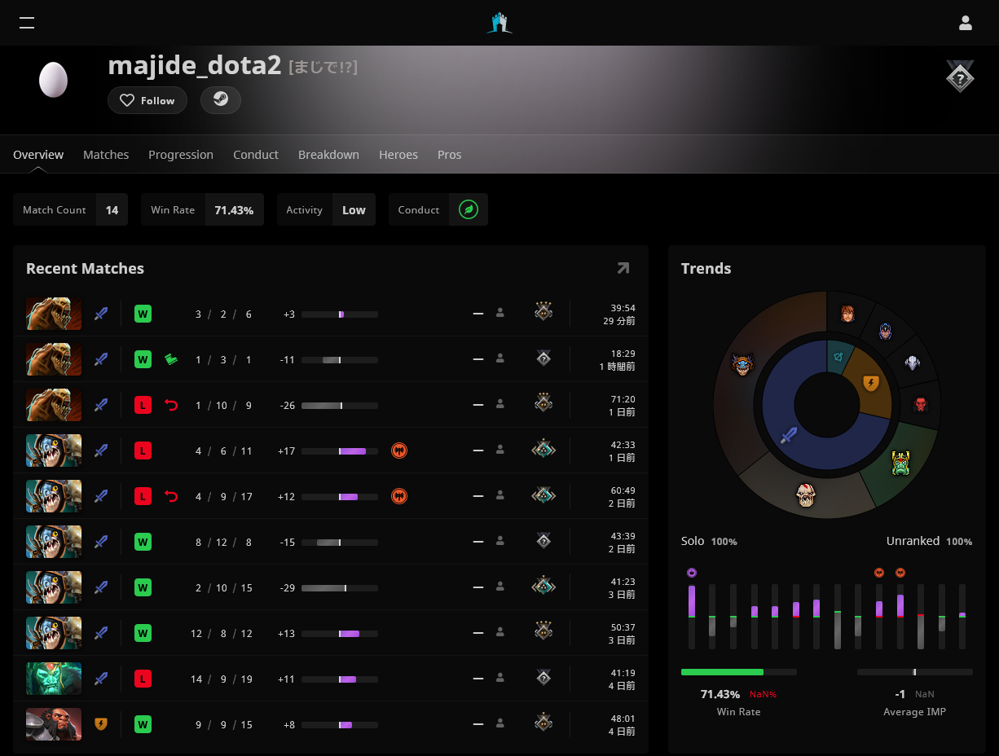Open the Progression tab

181,155
